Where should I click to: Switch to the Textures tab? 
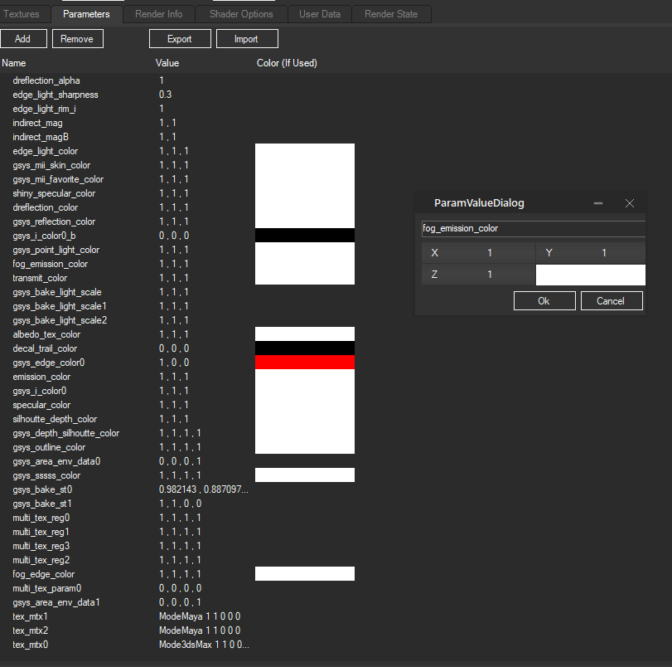click(22, 13)
